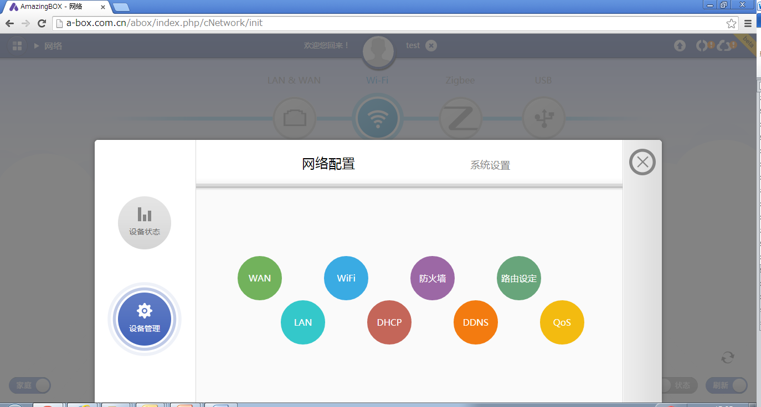Toggle the 状态 switch
Viewport: 761px width, 407px height.
pyautogui.click(x=678, y=385)
